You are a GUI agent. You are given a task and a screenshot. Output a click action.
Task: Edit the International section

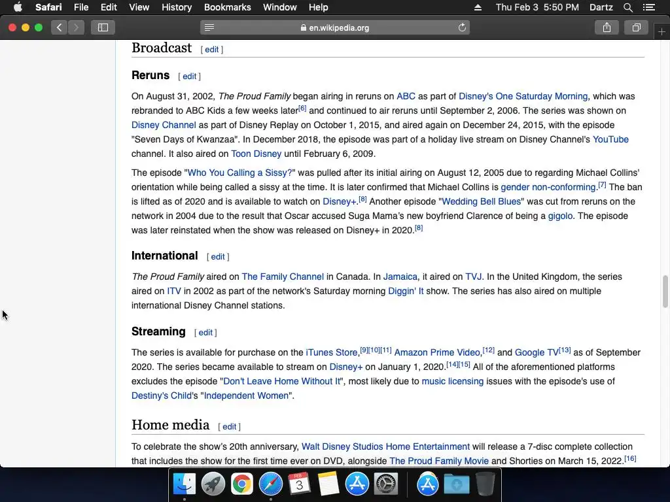pos(217,257)
